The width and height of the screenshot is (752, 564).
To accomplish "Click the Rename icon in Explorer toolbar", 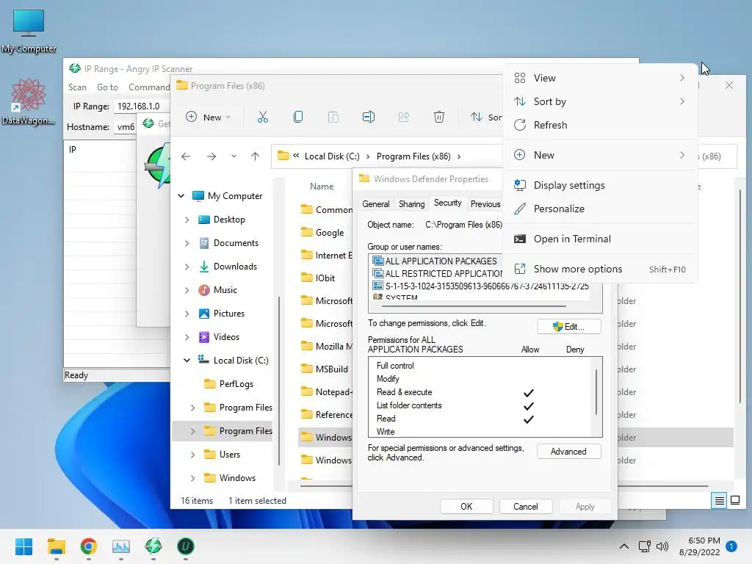I will point(369,117).
